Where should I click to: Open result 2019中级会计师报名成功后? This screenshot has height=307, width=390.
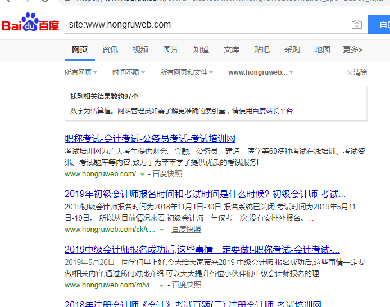click(202, 249)
